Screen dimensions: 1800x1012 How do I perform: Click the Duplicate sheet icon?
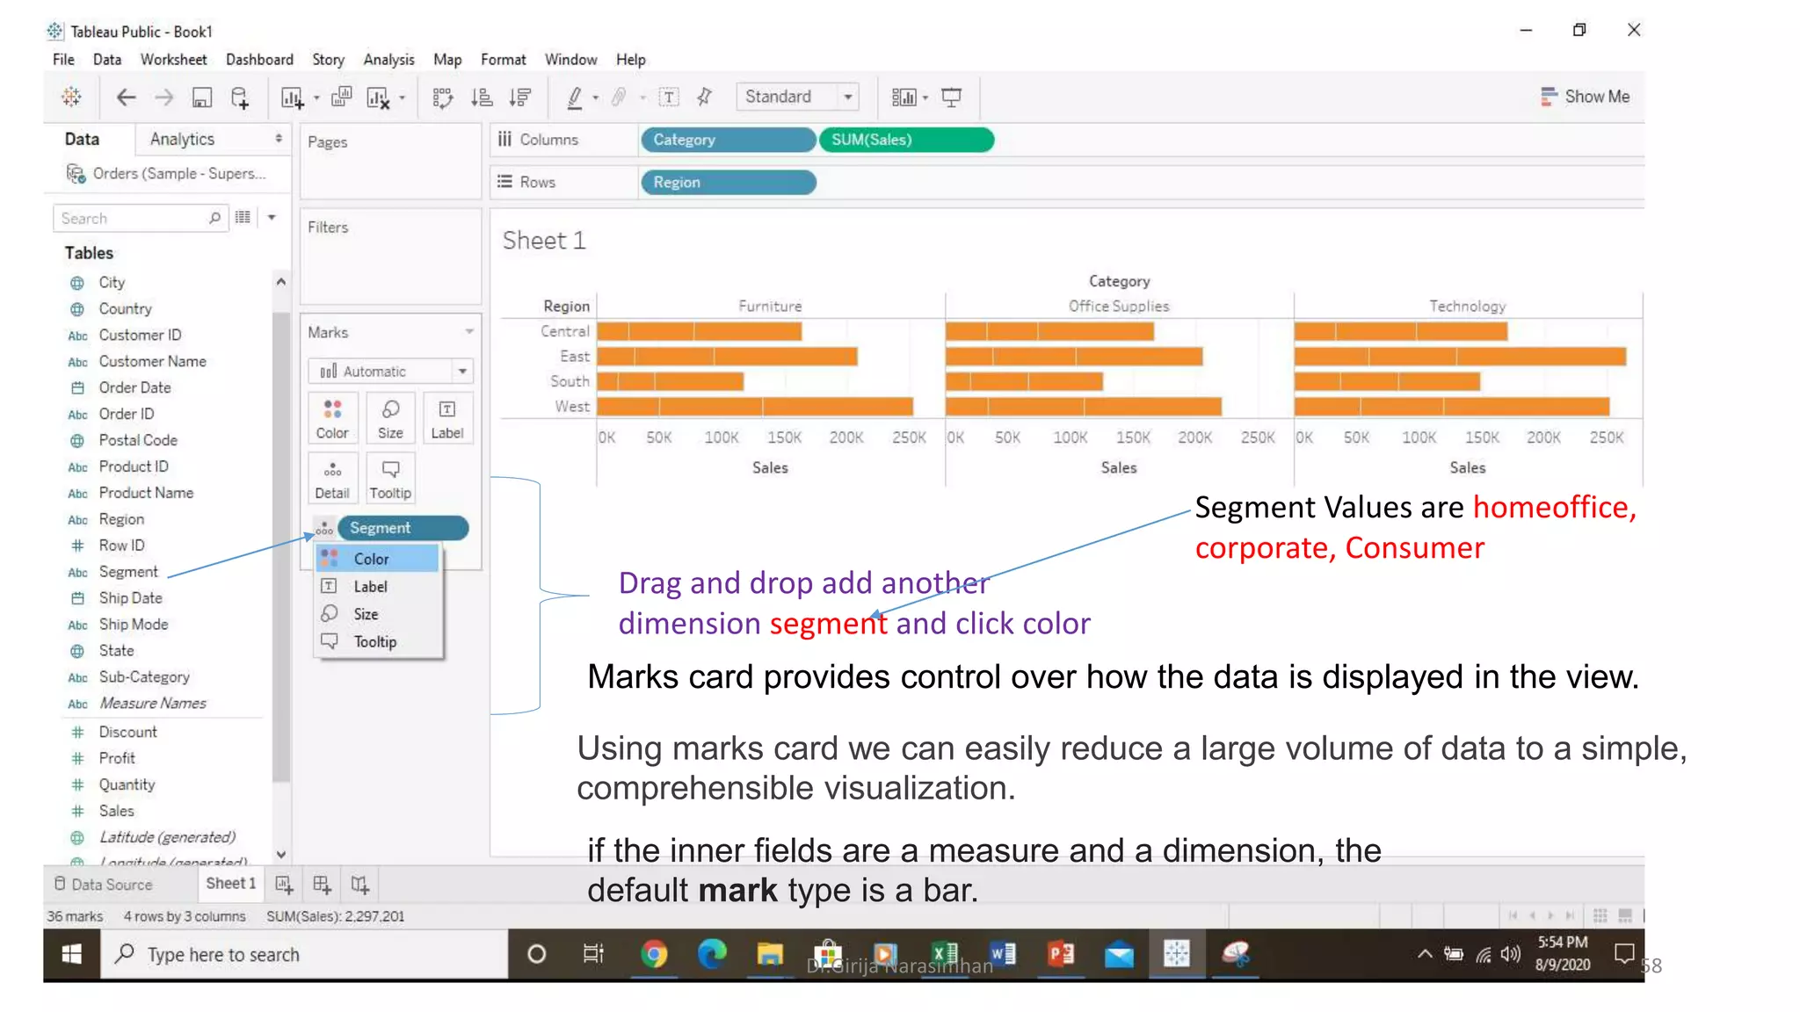[342, 97]
